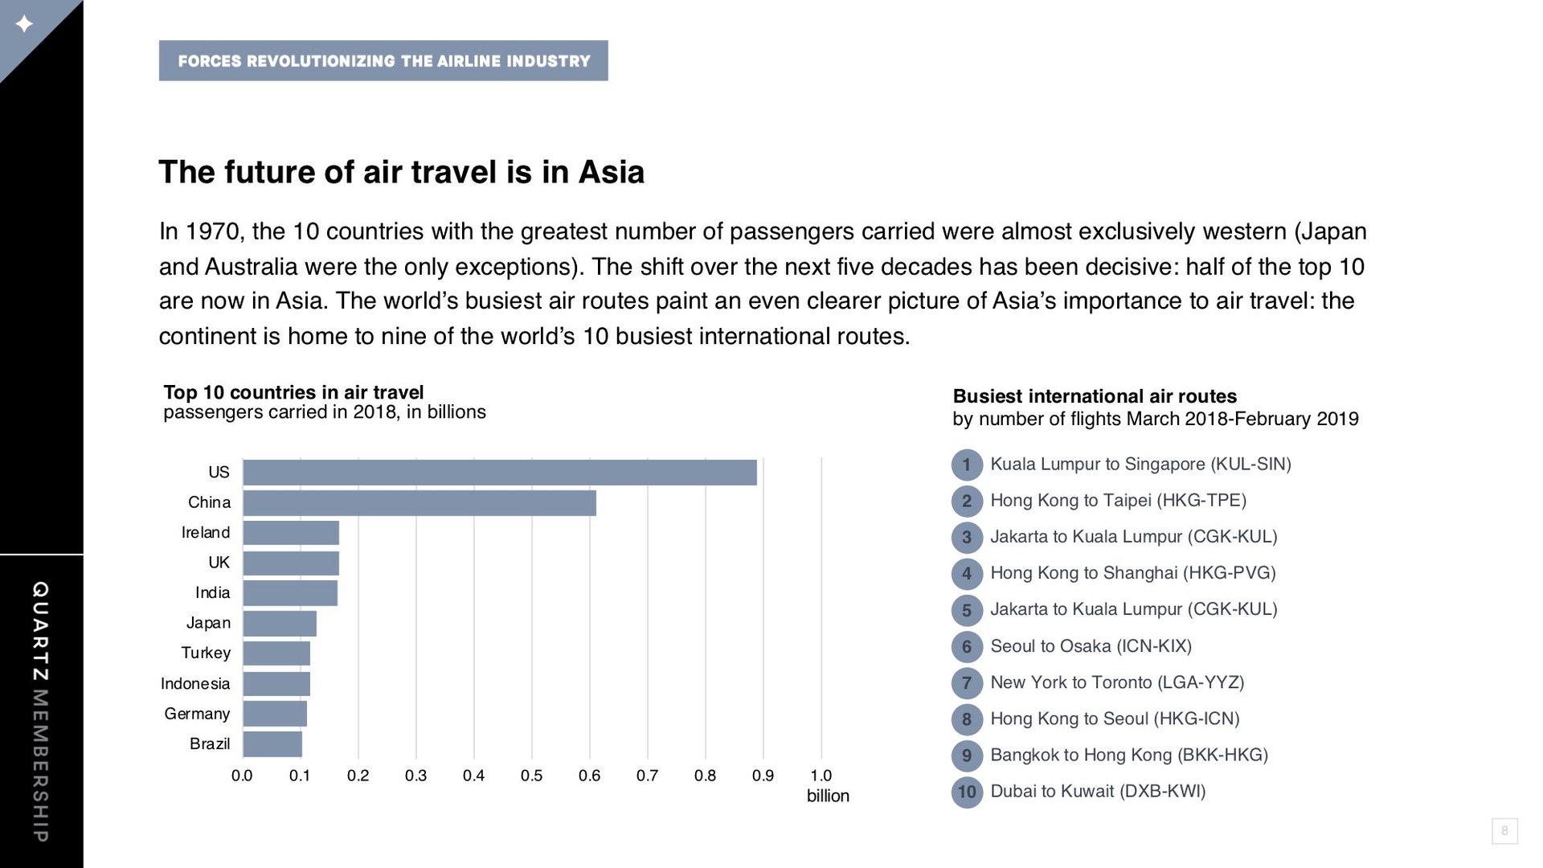This screenshot has width=1543, height=868.
Task: Click the star icon in top-left corner
Action: pos(24,24)
